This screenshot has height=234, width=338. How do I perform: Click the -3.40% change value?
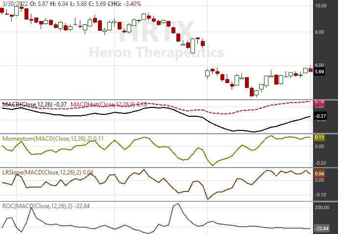pos(133,3)
